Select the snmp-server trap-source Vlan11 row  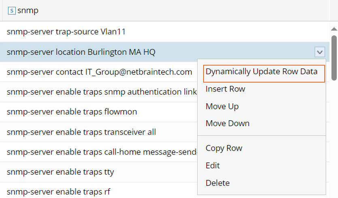66,32
